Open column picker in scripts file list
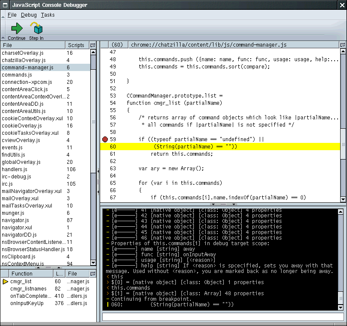Image resolution: width=347 pixels, height=326 pixels. pos(93,45)
